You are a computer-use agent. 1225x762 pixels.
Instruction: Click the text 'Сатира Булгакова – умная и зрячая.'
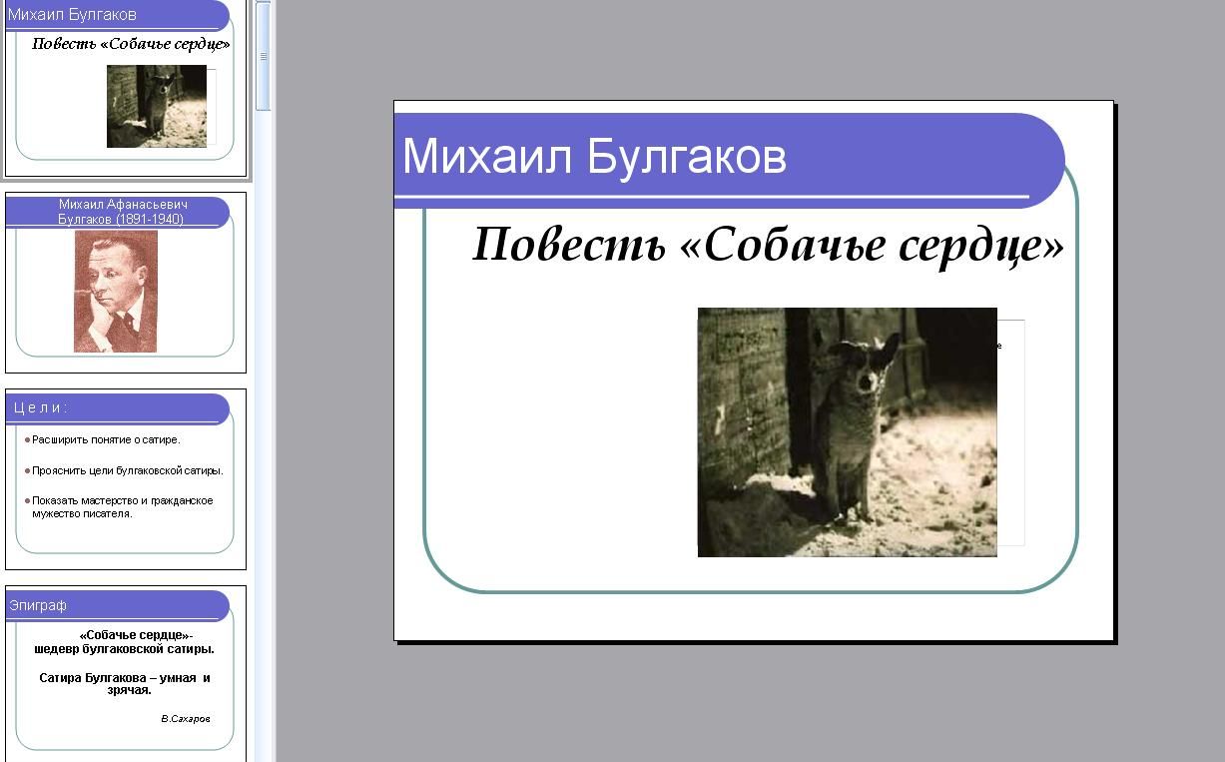(x=125, y=684)
